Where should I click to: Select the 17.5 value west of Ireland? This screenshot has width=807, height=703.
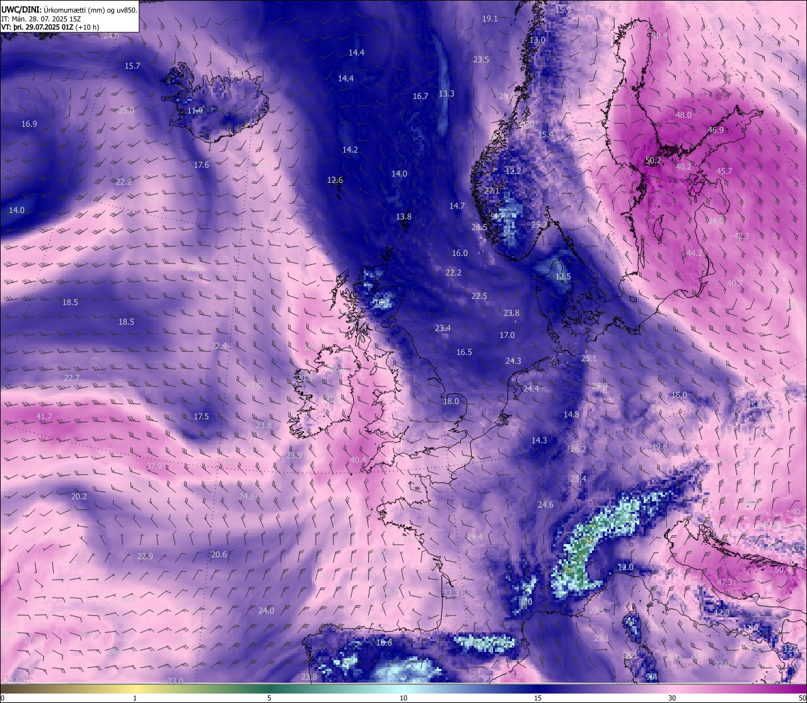201,417
